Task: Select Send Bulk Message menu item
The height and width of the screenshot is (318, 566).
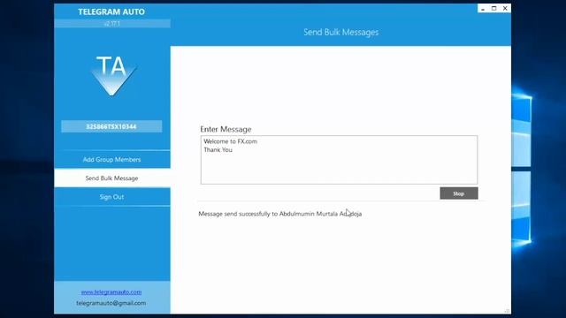Action: 112,178
